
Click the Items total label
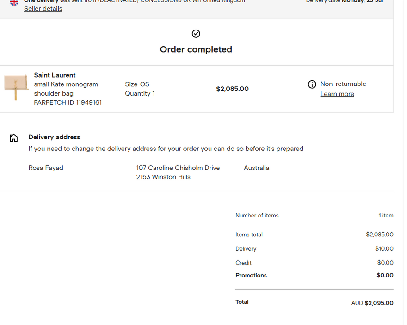pyautogui.click(x=249, y=235)
